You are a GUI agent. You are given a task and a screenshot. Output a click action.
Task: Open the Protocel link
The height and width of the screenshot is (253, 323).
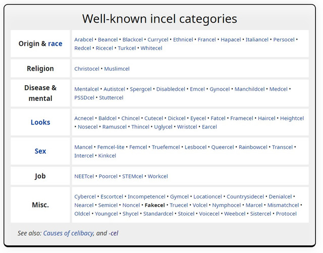pos(286,214)
